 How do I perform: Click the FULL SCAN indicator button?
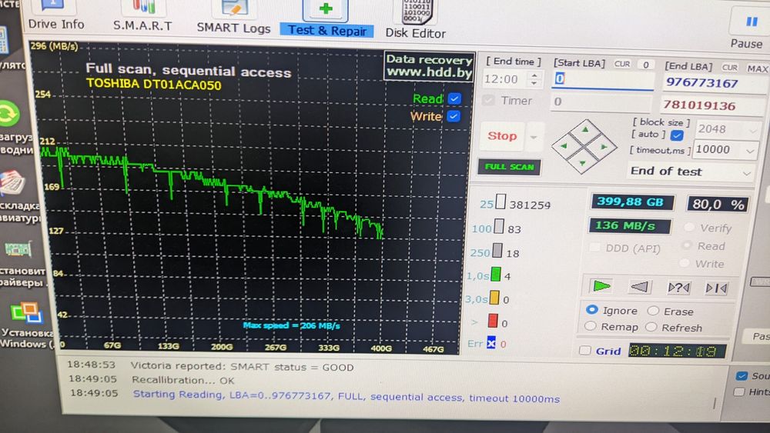click(x=509, y=167)
